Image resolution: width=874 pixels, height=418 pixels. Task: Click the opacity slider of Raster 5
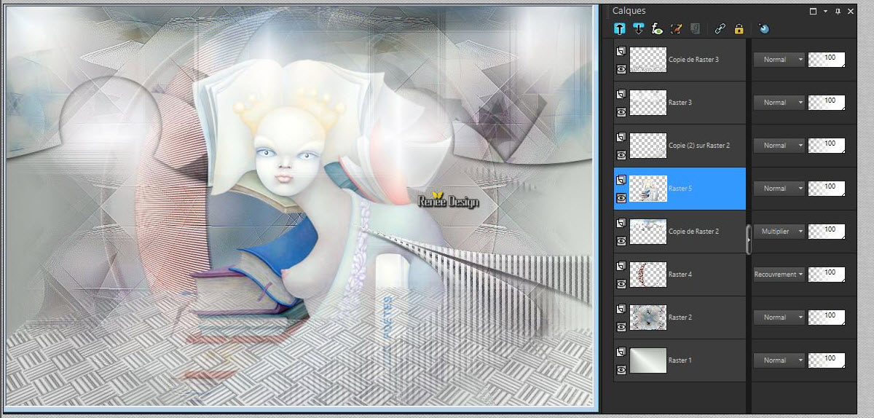tap(827, 189)
